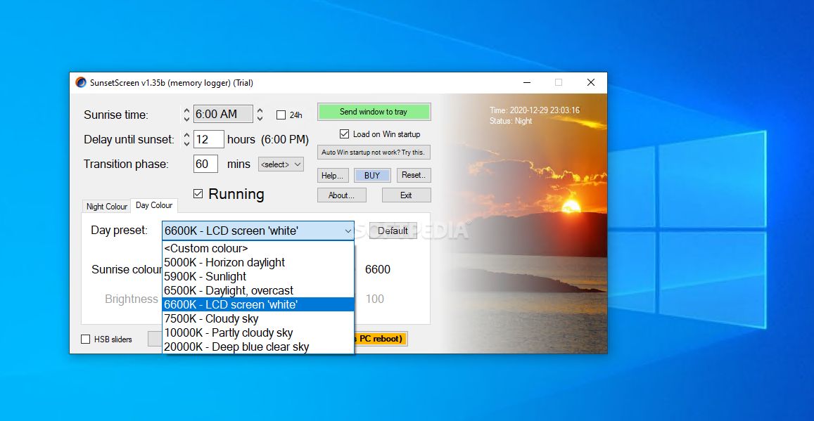The height and width of the screenshot is (421, 814).
Task: Switch to the Day Colour tab
Action: 154,205
